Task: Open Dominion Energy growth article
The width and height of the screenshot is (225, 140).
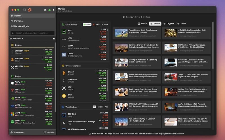Action: (137, 48)
